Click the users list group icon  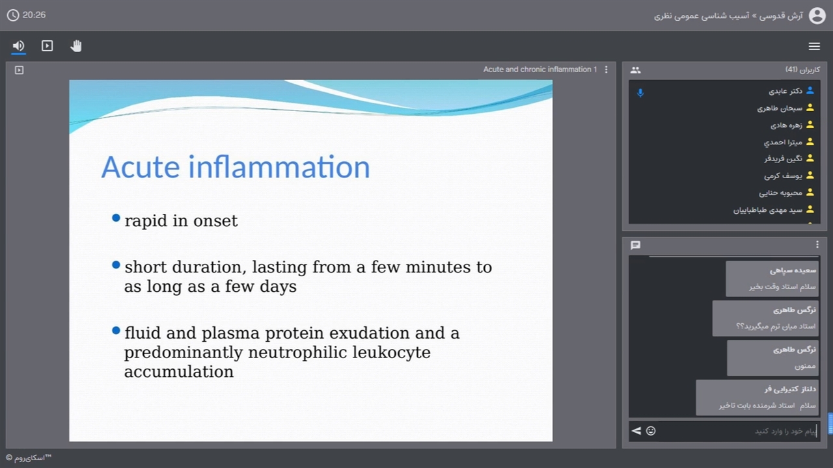point(635,70)
